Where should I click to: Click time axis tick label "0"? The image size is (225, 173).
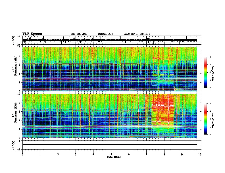pos(22,154)
